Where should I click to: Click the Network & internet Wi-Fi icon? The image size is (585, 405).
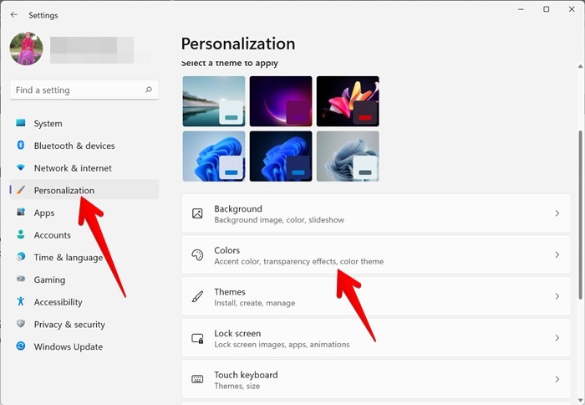[21, 168]
